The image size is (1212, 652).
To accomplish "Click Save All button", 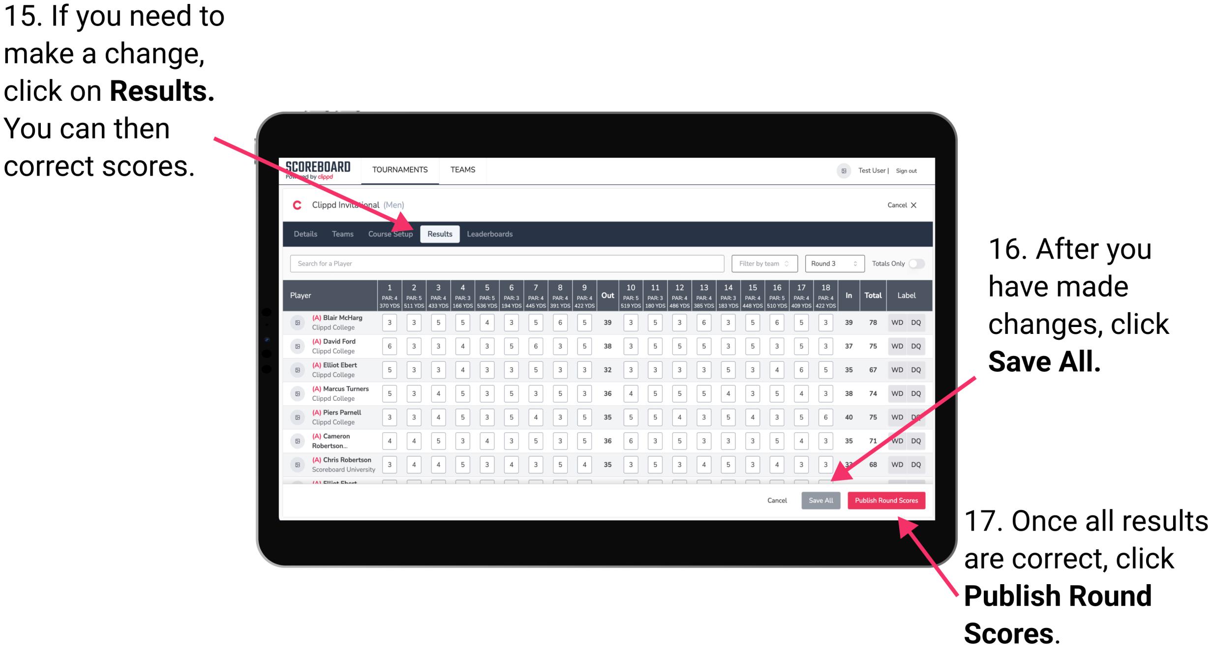I will pos(820,500).
